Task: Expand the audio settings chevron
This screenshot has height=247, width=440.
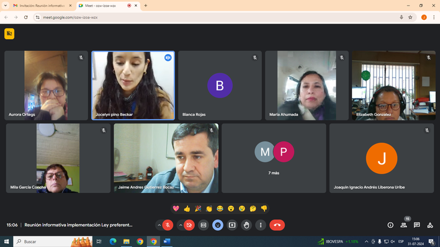Action: (x=159, y=225)
